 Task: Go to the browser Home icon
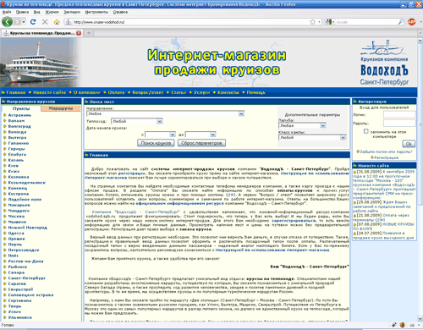pos(57,22)
